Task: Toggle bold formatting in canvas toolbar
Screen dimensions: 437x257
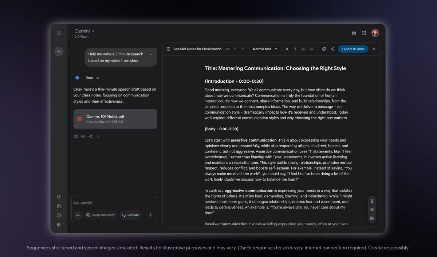Action: tap(287, 49)
